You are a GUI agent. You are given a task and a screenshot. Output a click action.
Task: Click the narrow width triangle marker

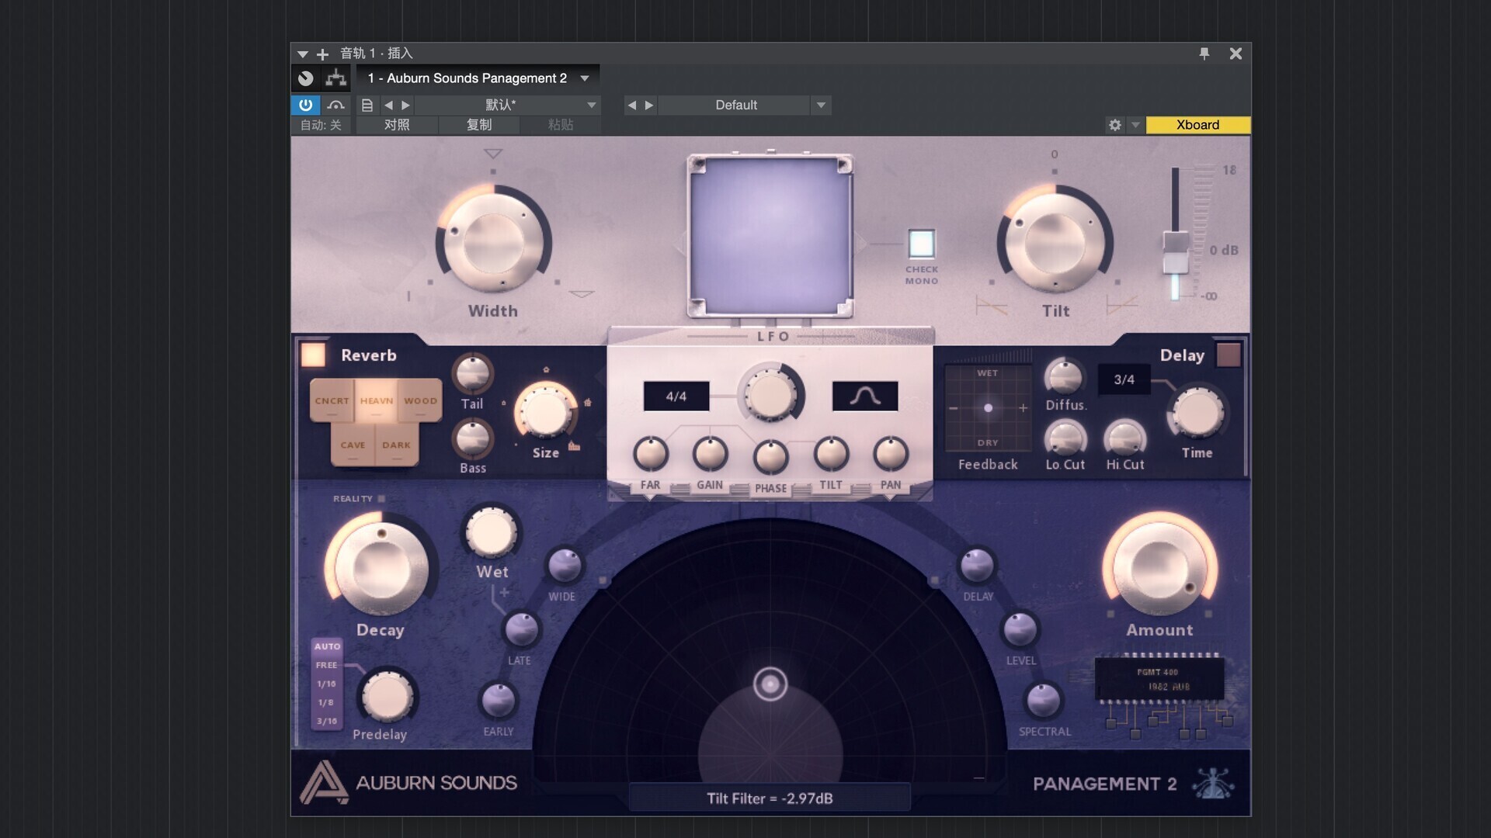pyautogui.click(x=493, y=154)
